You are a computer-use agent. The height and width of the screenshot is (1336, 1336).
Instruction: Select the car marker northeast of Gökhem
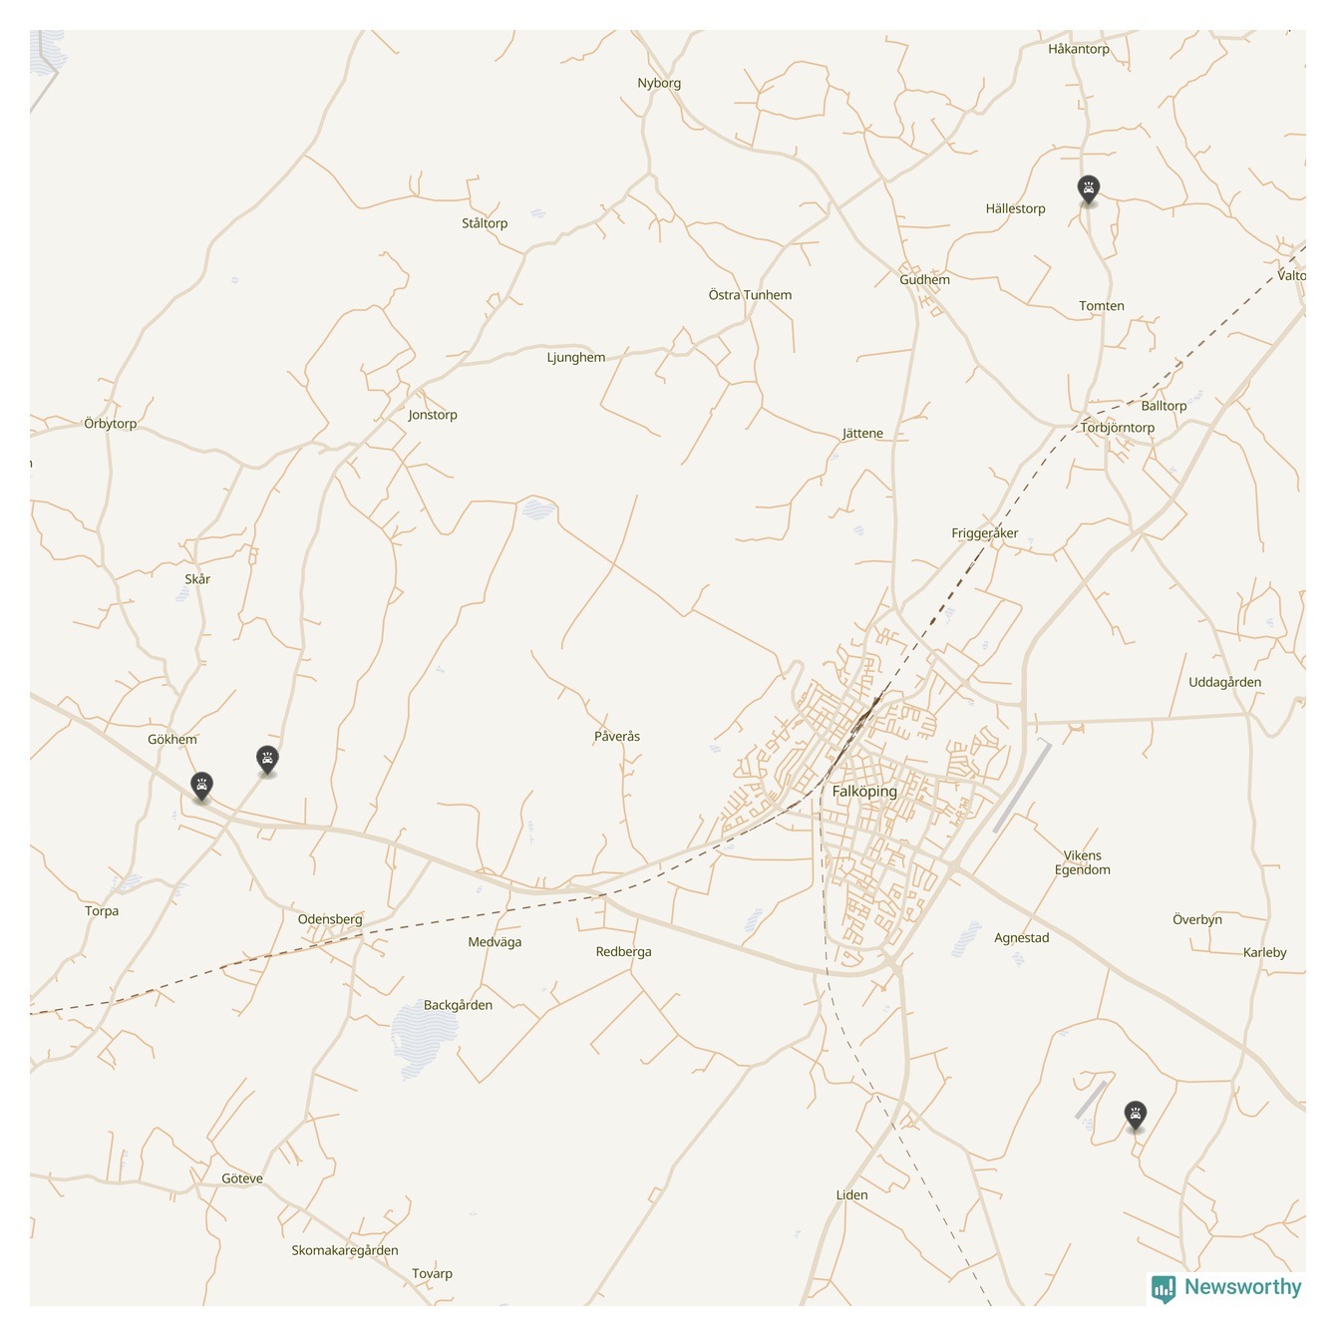(266, 760)
